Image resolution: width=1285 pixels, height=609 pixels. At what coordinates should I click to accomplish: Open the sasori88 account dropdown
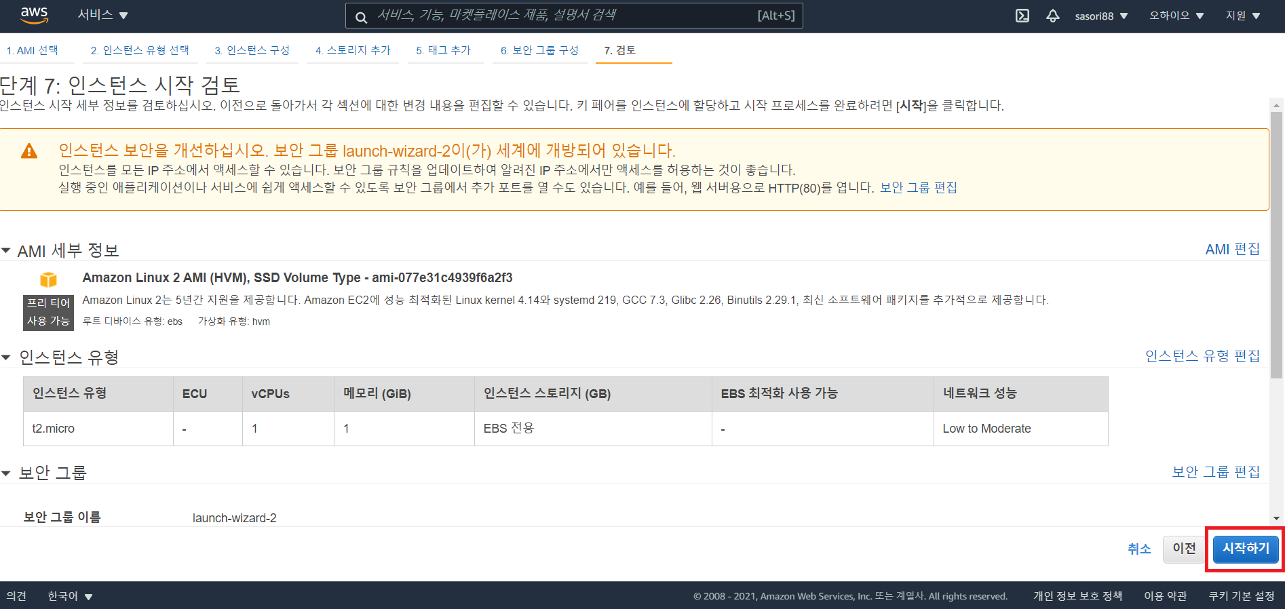(x=1101, y=16)
